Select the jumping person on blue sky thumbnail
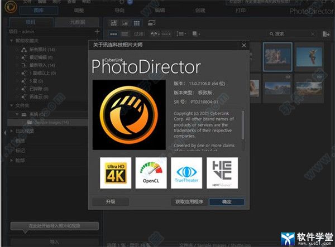Viewport: 335px width, 247px height. (309, 57)
